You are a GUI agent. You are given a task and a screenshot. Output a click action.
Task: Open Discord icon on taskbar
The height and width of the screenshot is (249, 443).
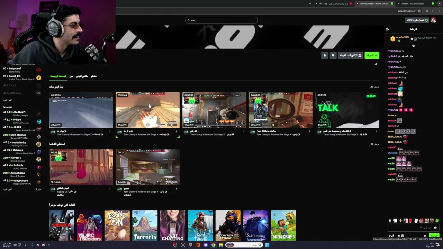[x=206, y=245]
